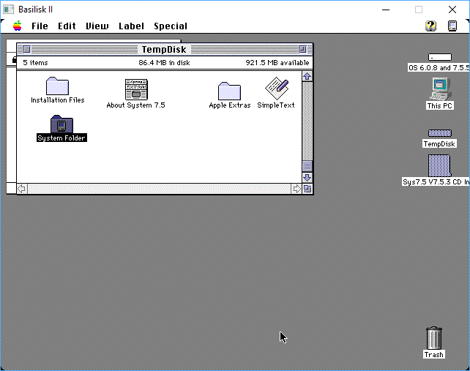Click the '86.4 MB in disk' text
Viewport: 470px width, 371px height.
pos(164,63)
